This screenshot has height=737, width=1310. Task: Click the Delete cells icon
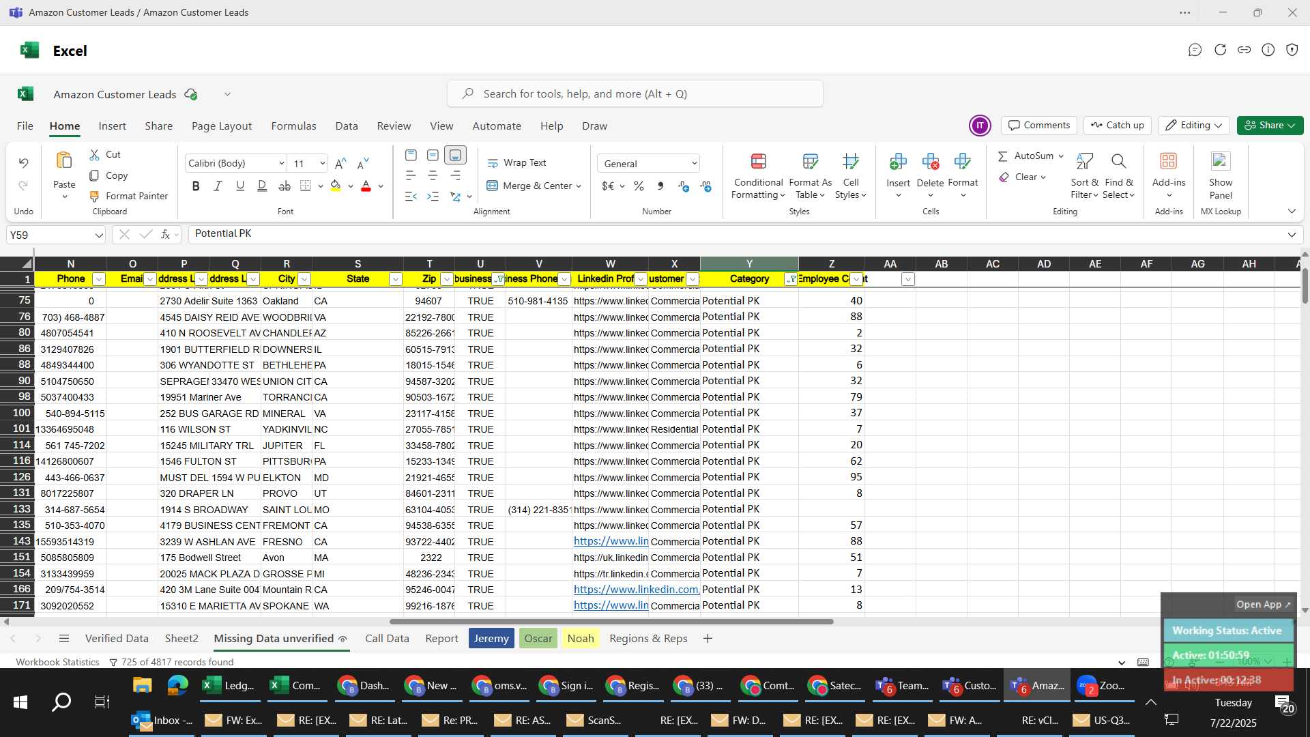(930, 162)
